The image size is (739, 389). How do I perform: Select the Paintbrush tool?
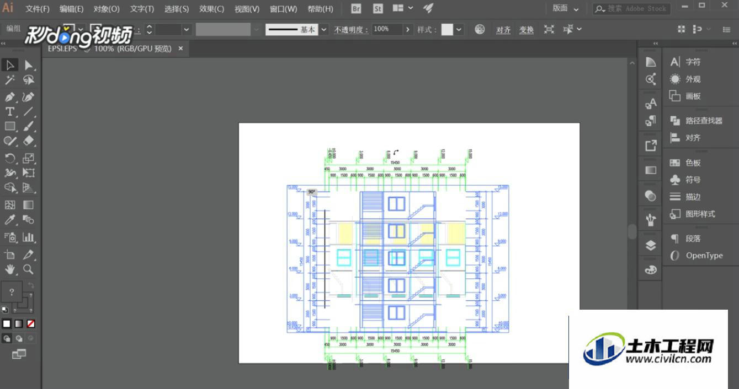[x=29, y=126]
